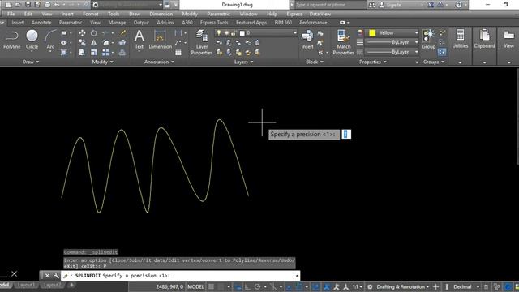Image resolution: width=519 pixels, height=292 pixels.
Task: Click the Save icon in quick access toolbar
Action: [x=28, y=5]
